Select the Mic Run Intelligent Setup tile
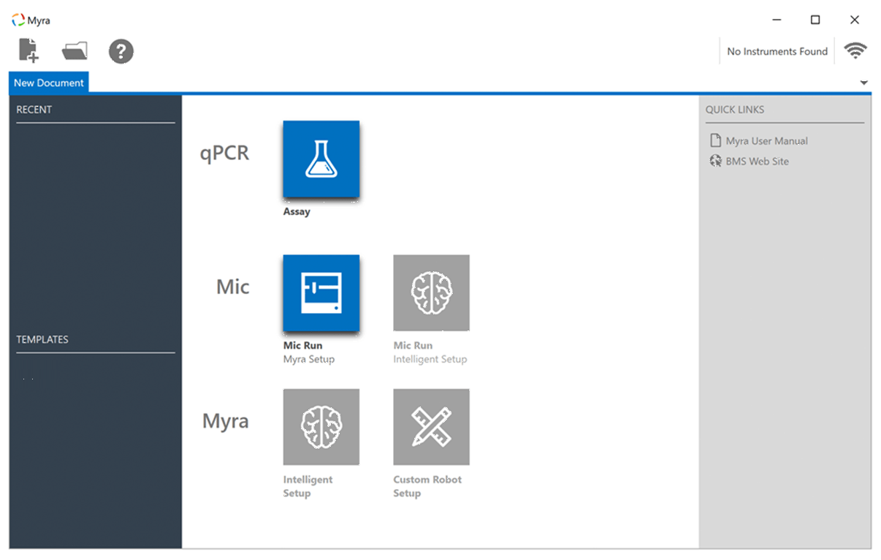 (x=431, y=293)
